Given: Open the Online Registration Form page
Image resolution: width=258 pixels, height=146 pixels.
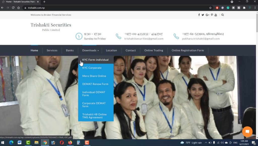Looking at the screenshot, I should click(187, 50).
